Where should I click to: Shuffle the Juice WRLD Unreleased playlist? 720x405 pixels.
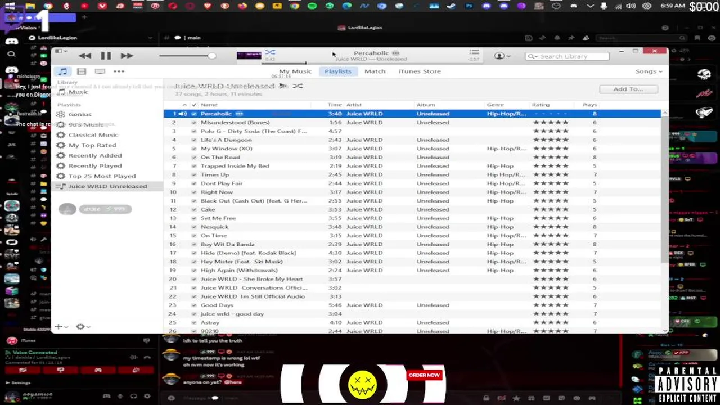[x=298, y=86]
